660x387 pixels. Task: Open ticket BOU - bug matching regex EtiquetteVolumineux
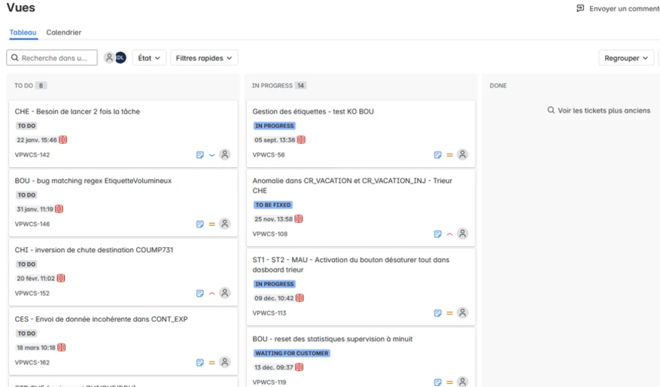[x=93, y=181]
